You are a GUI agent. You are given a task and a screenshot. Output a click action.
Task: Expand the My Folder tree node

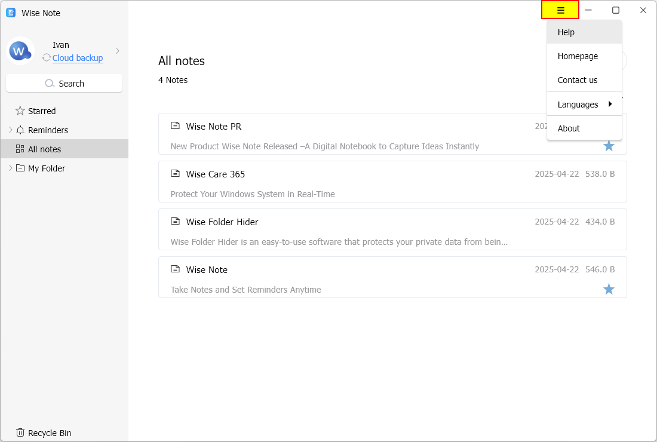[11, 168]
